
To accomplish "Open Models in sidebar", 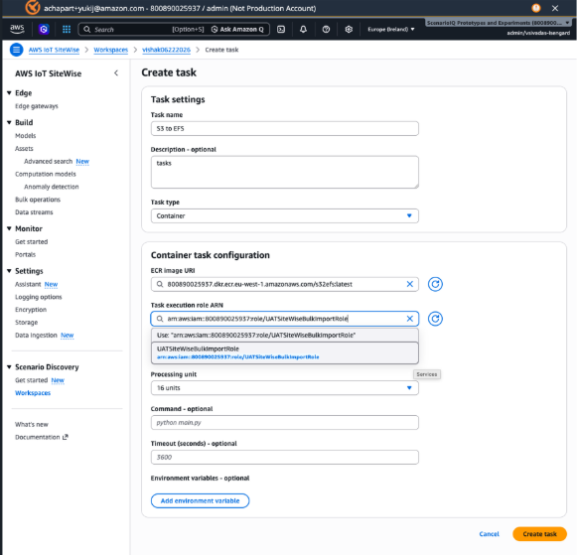I will tap(26, 136).
